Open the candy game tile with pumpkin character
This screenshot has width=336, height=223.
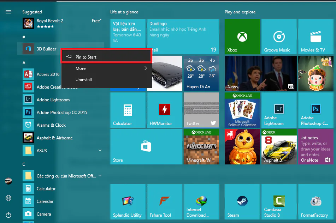pos(316,73)
